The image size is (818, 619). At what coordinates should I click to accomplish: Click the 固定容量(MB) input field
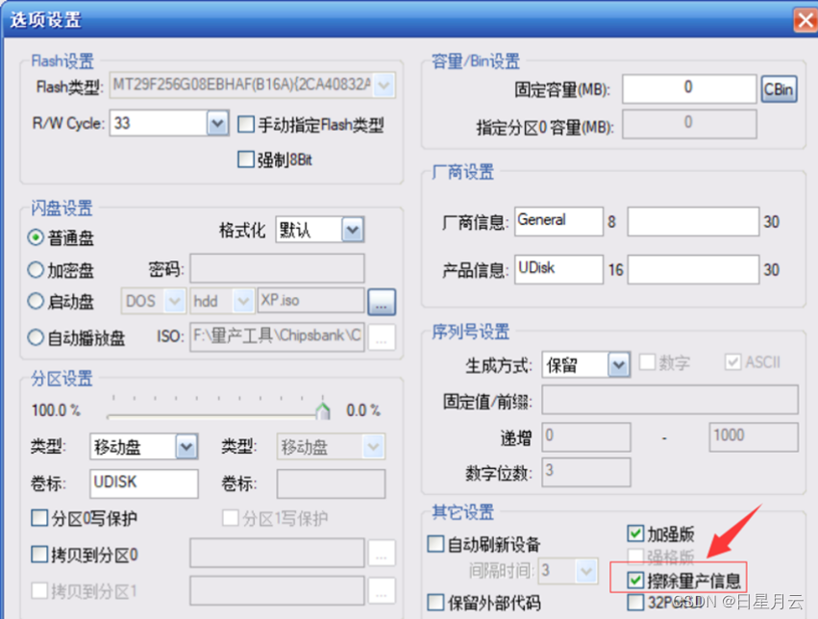pos(689,88)
